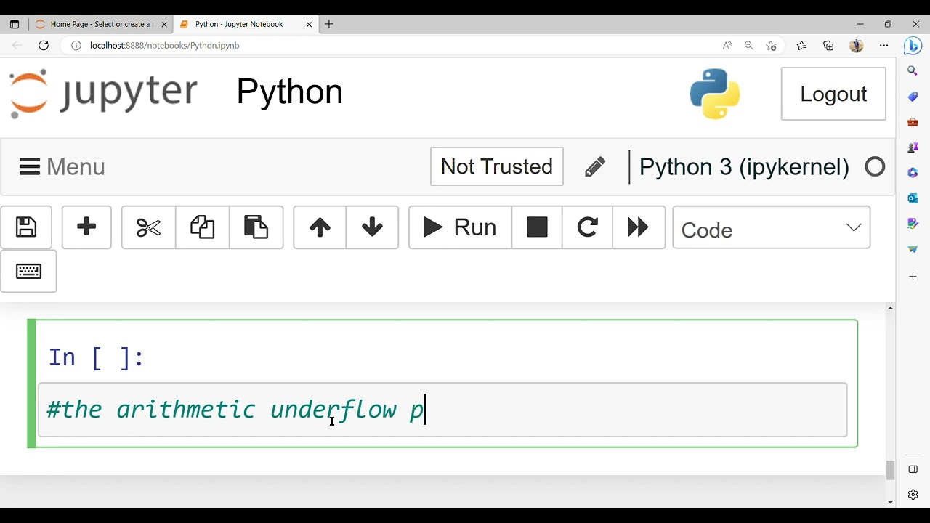Switch to the Home Page browser tab
This screenshot has width=930, height=523.
coord(100,24)
